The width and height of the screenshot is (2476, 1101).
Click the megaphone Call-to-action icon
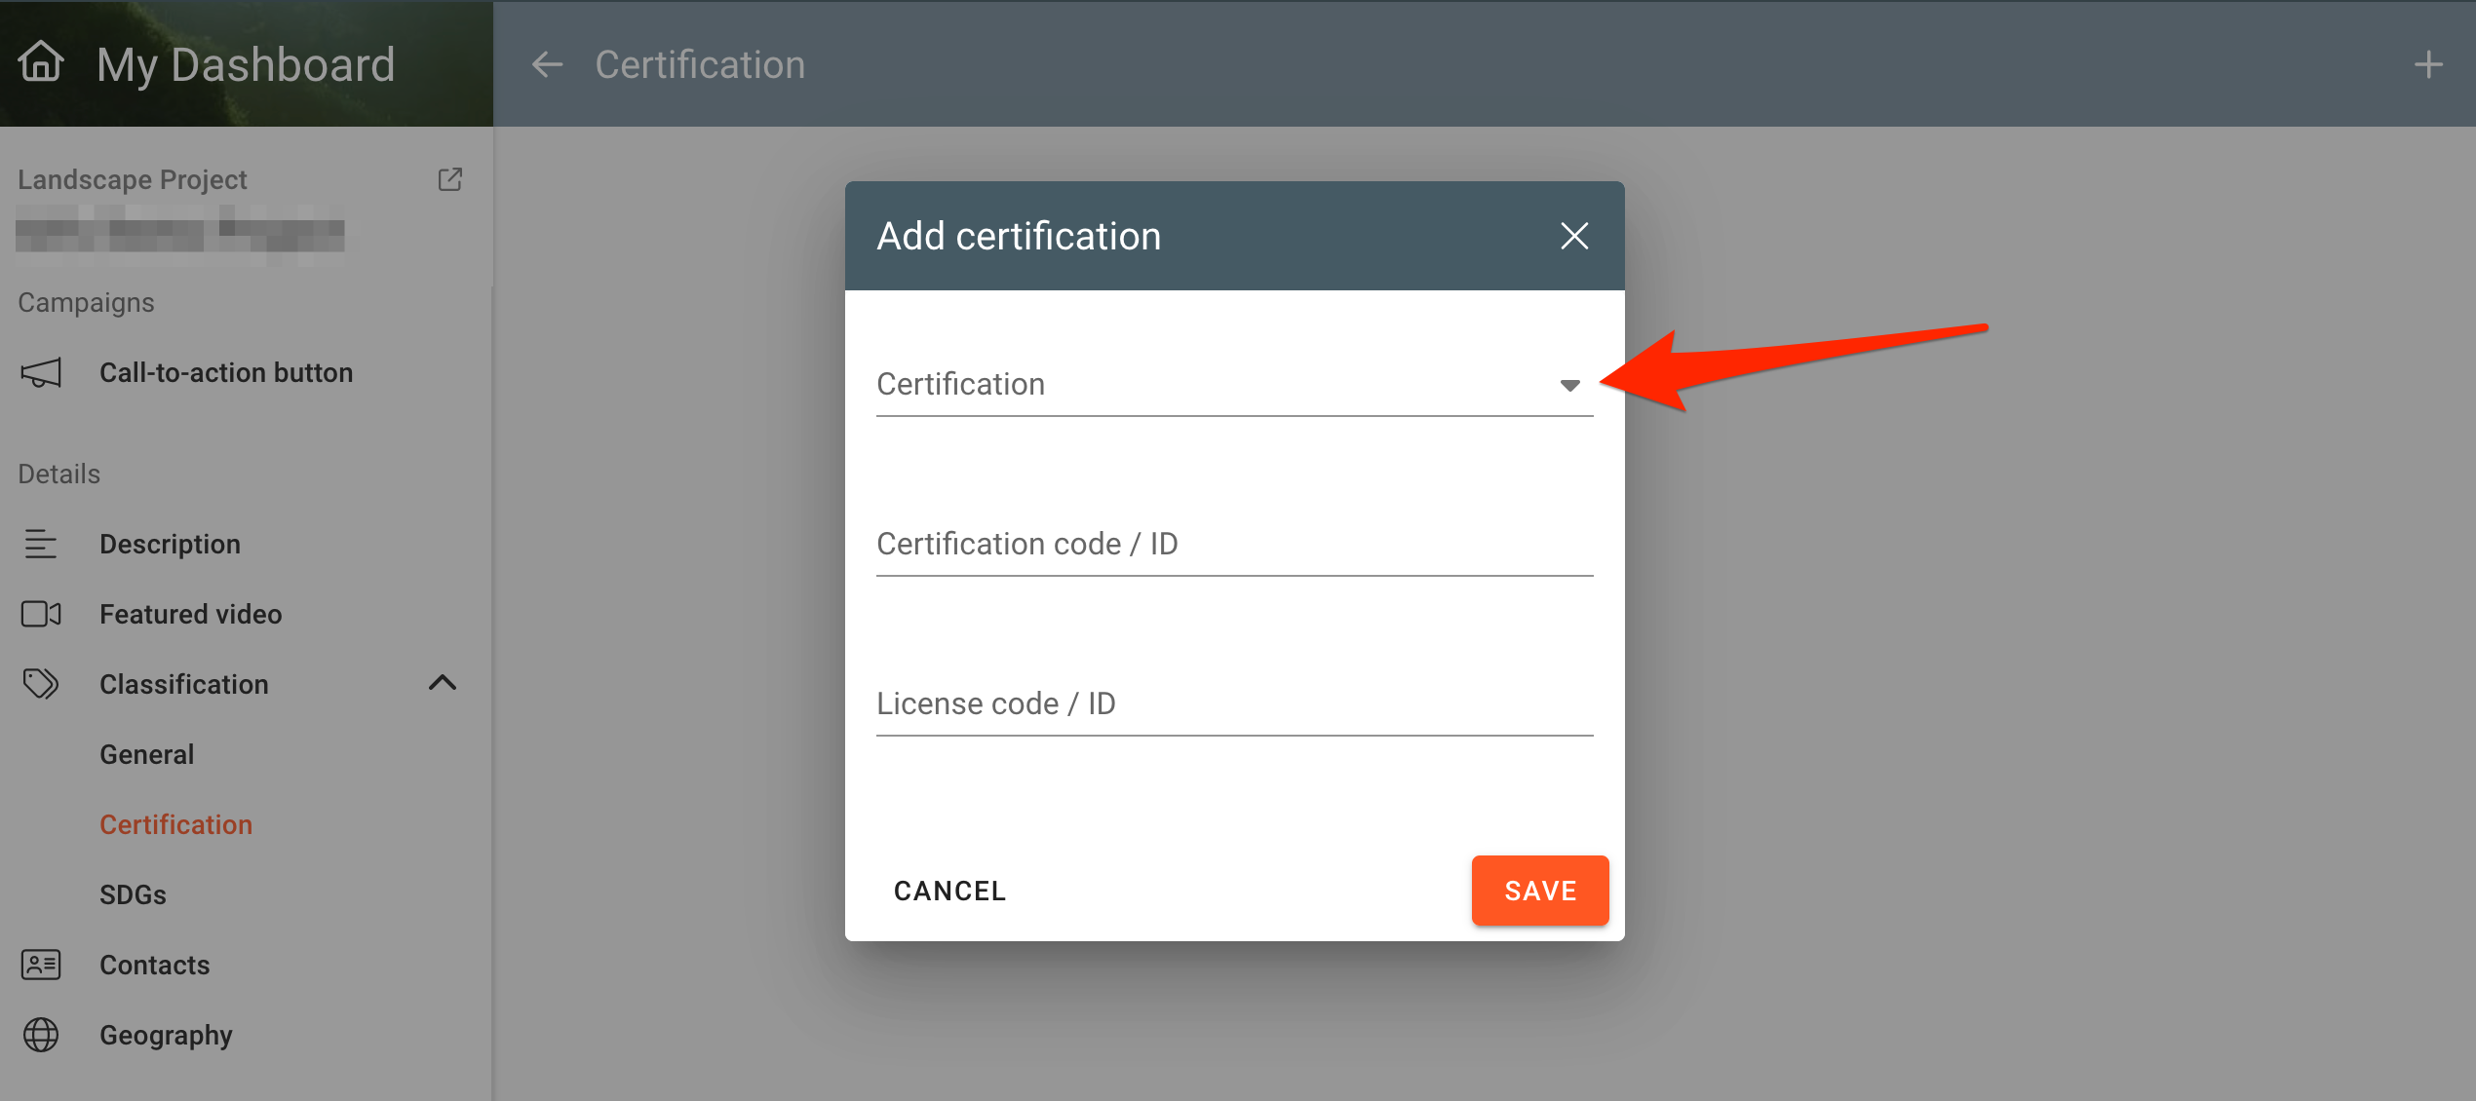(x=41, y=373)
